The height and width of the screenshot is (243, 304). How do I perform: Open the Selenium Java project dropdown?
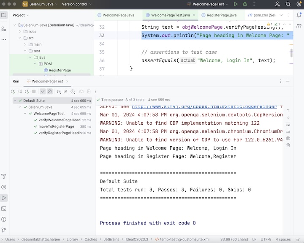(41, 4)
